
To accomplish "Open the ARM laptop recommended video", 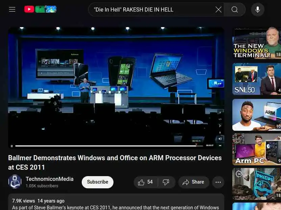I will (x=257, y=115).
